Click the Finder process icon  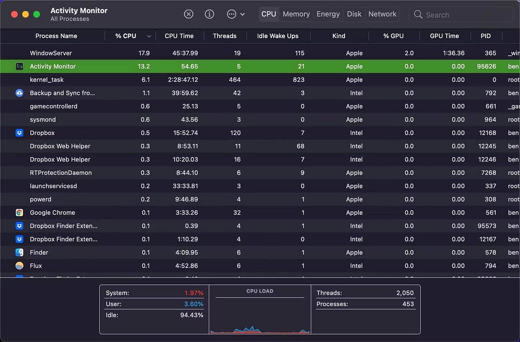pos(19,252)
